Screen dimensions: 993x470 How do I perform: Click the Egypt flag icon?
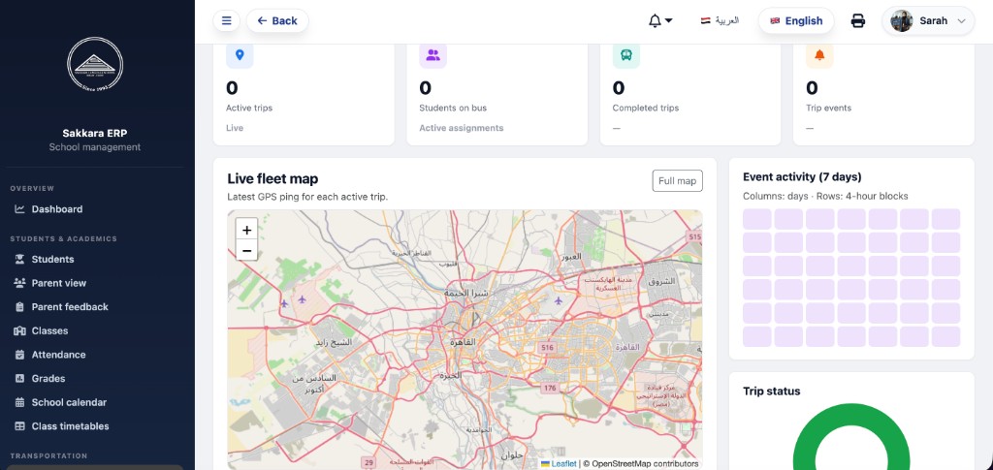706,21
